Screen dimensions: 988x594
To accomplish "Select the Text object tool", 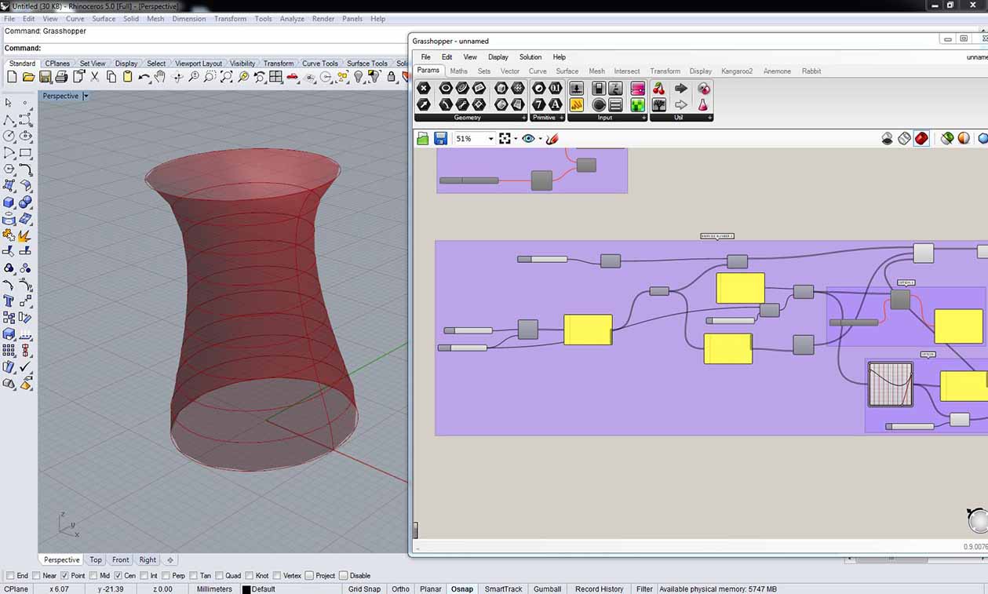I will 9,301.
